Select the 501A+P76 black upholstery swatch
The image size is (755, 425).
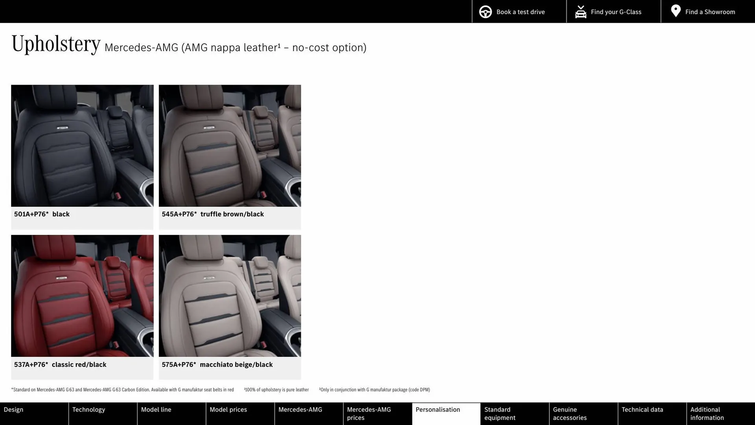(x=82, y=146)
